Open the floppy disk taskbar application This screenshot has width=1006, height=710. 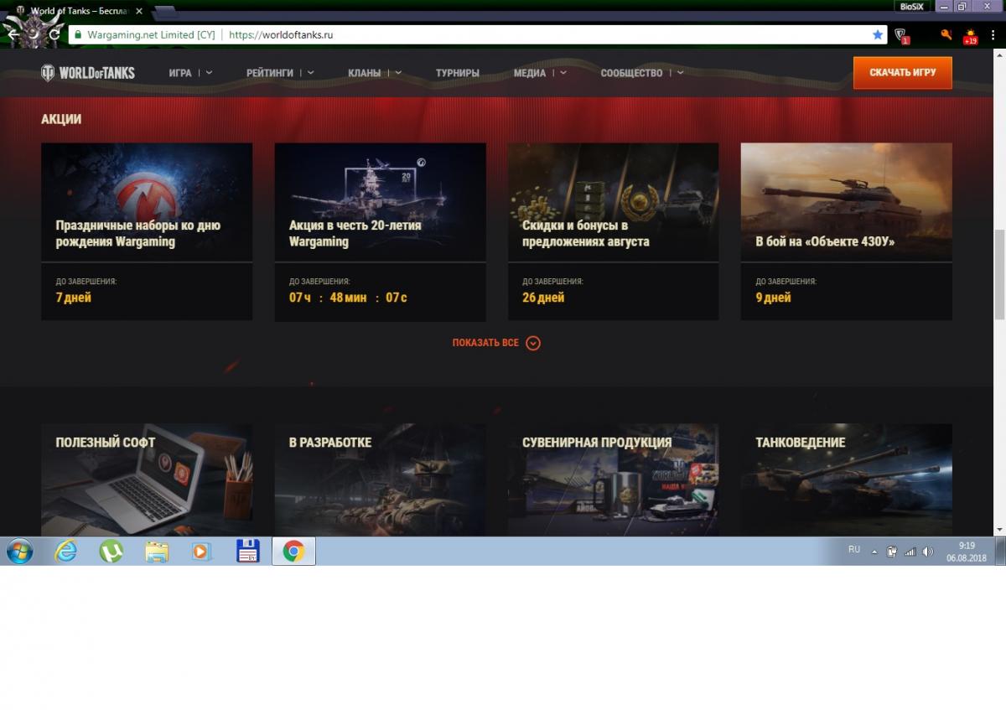[x=248, y=551]
